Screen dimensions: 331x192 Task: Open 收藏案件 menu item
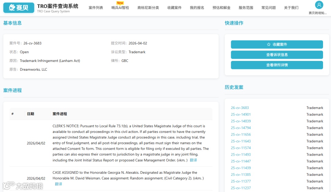174,8
